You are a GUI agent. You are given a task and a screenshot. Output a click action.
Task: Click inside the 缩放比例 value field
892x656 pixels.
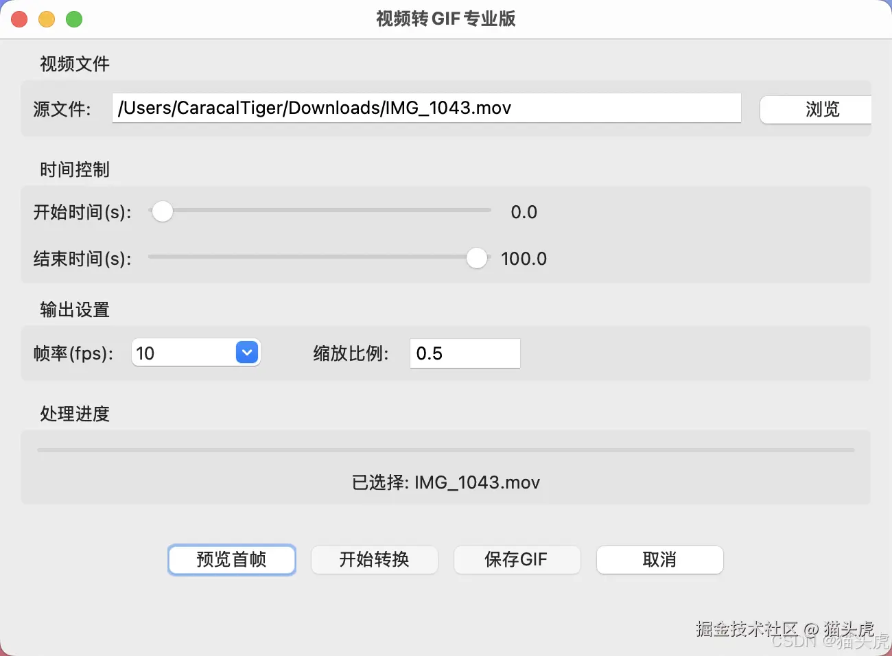coord(465,353)
